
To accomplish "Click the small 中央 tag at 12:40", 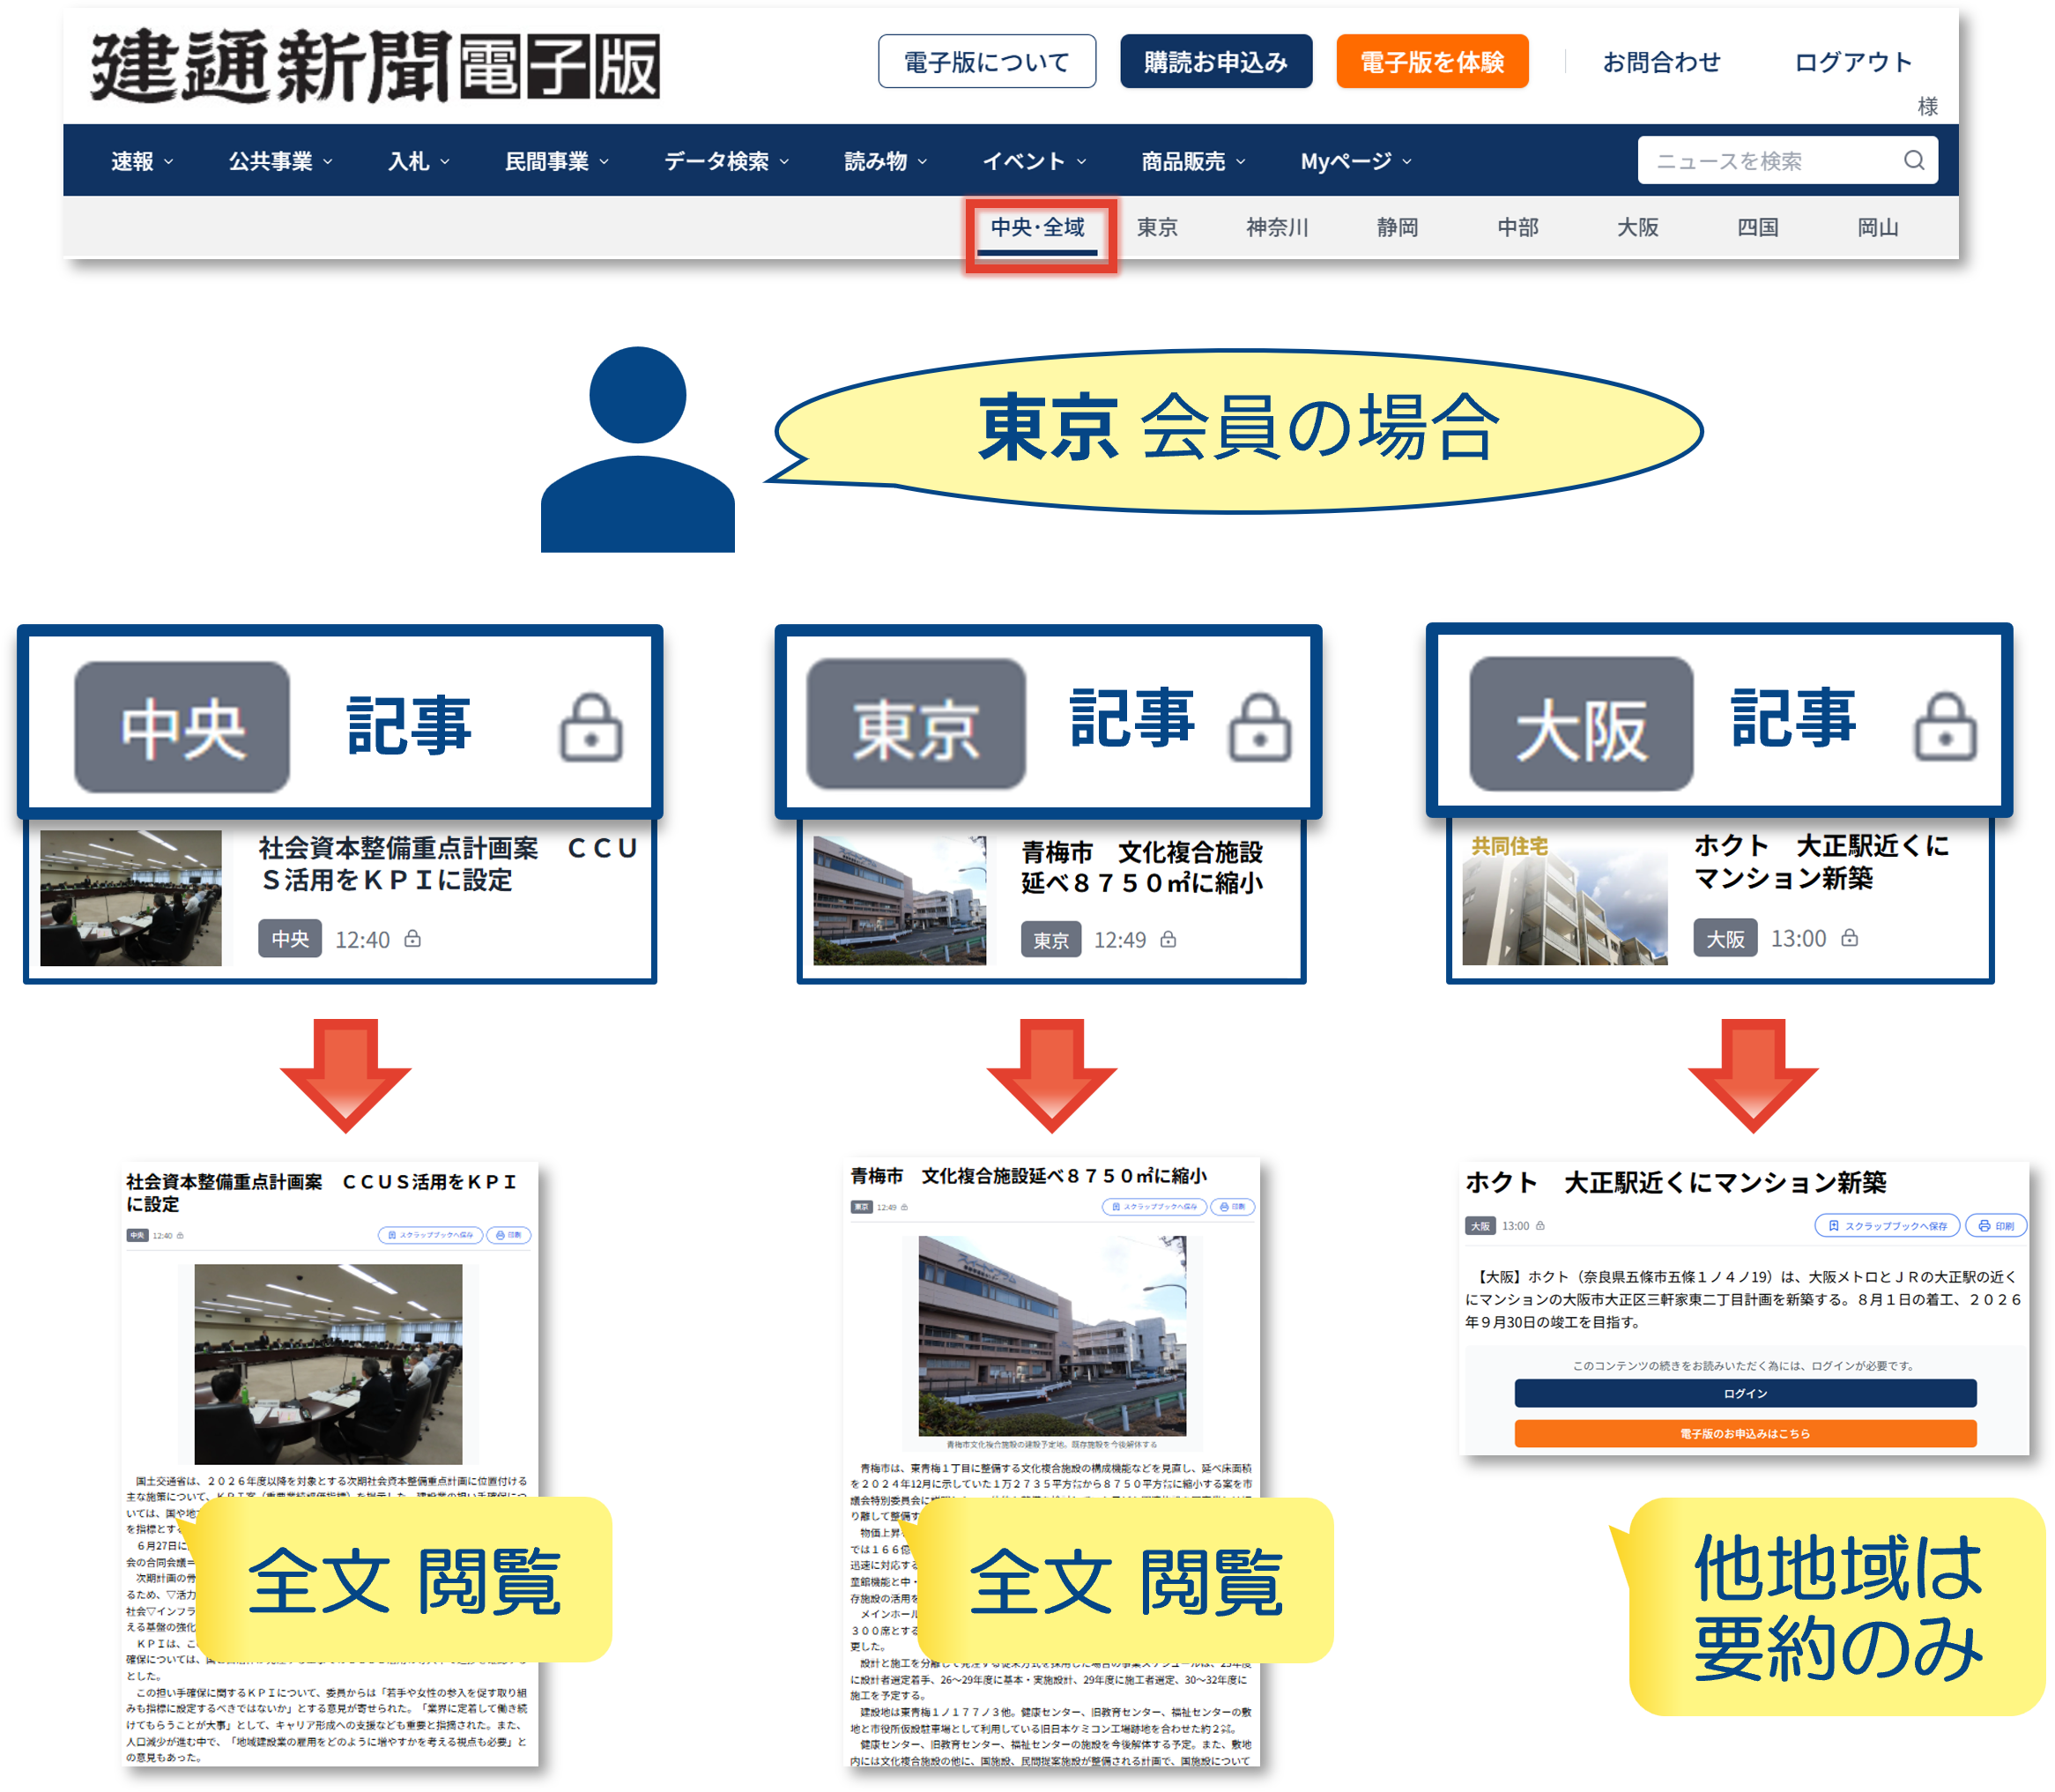I will tap(290, 939).
